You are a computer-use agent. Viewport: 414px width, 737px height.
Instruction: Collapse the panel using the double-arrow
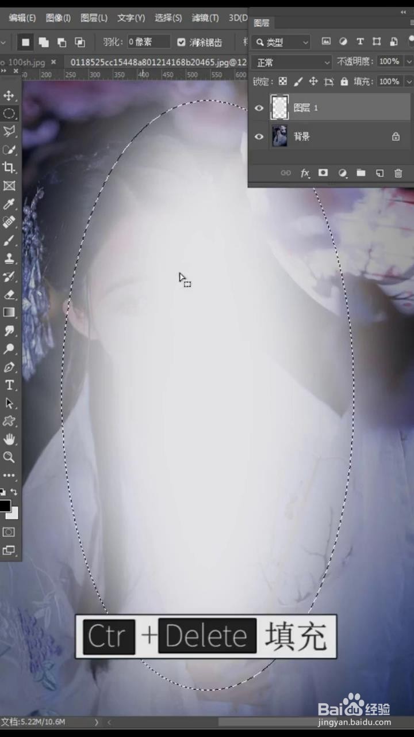(403, 12)
